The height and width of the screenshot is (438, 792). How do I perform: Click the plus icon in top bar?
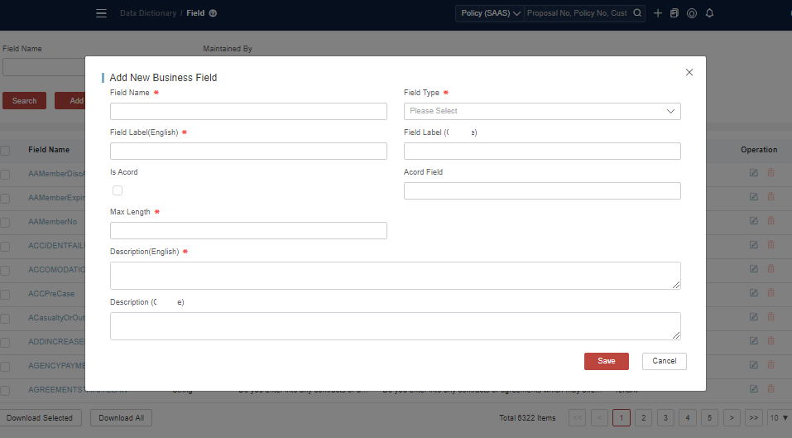click(x=658, y=13)
